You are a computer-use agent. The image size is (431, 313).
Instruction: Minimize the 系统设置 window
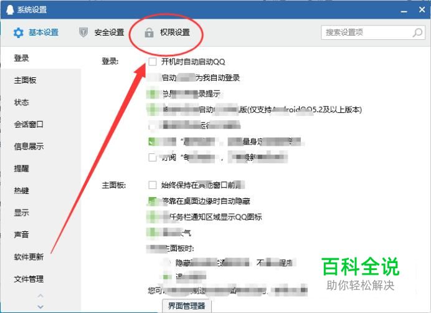(x=404, y=12)
